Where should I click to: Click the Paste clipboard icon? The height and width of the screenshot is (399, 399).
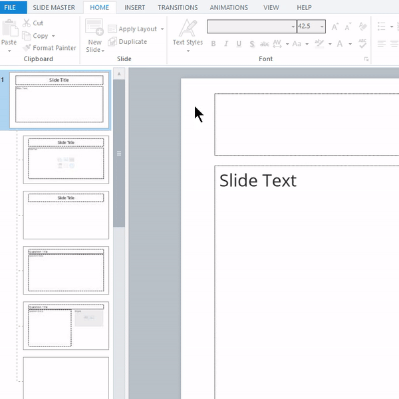tap(10, 28)
